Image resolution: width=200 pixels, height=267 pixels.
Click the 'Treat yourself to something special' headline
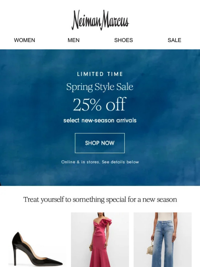[100, 200]
